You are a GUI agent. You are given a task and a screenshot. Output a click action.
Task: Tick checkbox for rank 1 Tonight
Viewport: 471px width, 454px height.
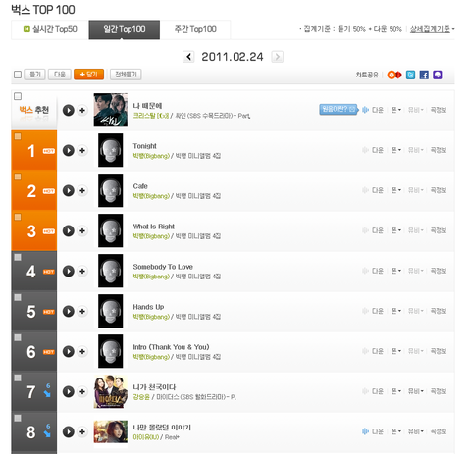pyautogui.click(x=18, y=136)
